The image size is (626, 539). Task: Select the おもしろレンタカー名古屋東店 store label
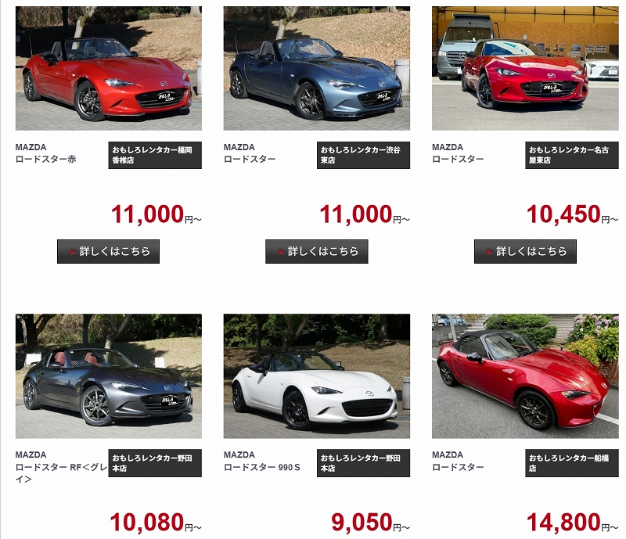click(x=572, y=155)
